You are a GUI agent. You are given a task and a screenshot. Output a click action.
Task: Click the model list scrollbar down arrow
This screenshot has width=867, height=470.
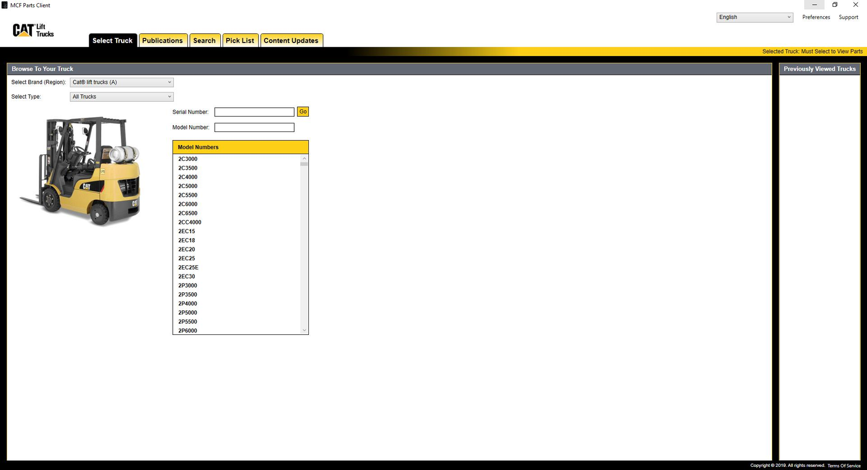pos(303,329)
